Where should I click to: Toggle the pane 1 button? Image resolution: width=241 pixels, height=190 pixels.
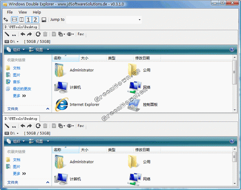[28, 20]
